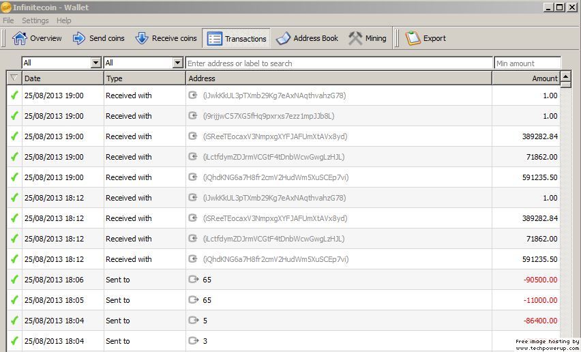Click the sent icon beside address label 3
Viewport: 581px width, 352px height.
click(194, 340)
